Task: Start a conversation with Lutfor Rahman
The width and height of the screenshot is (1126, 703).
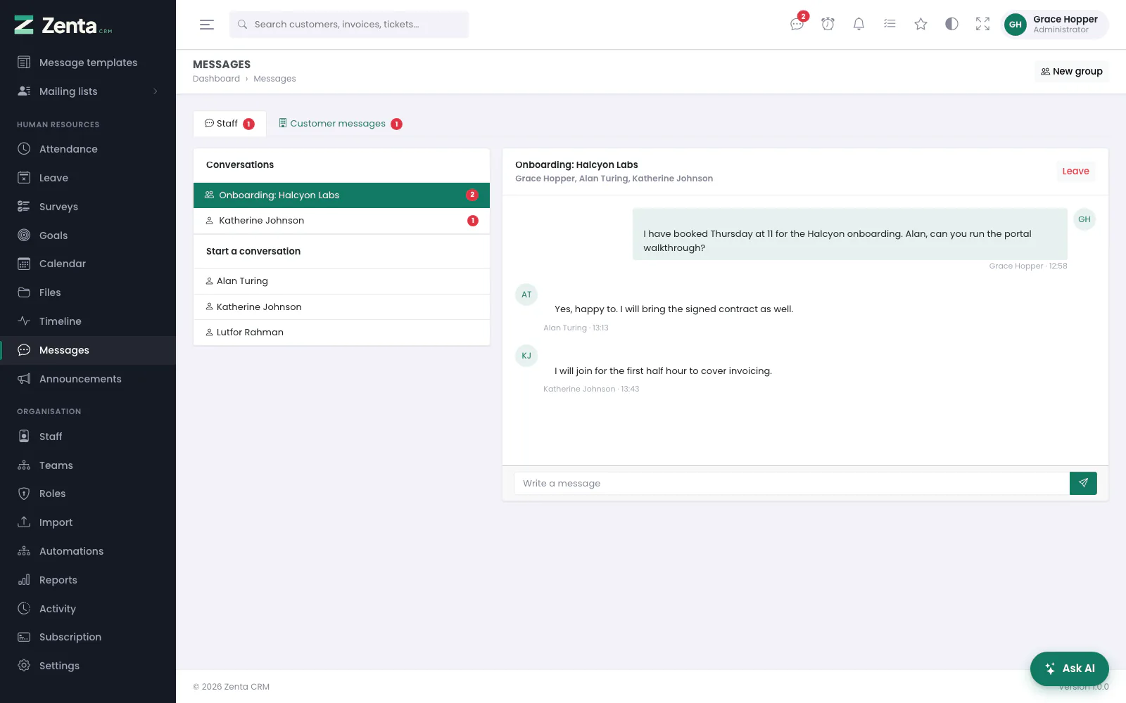Action: click(x=341, y=333)
